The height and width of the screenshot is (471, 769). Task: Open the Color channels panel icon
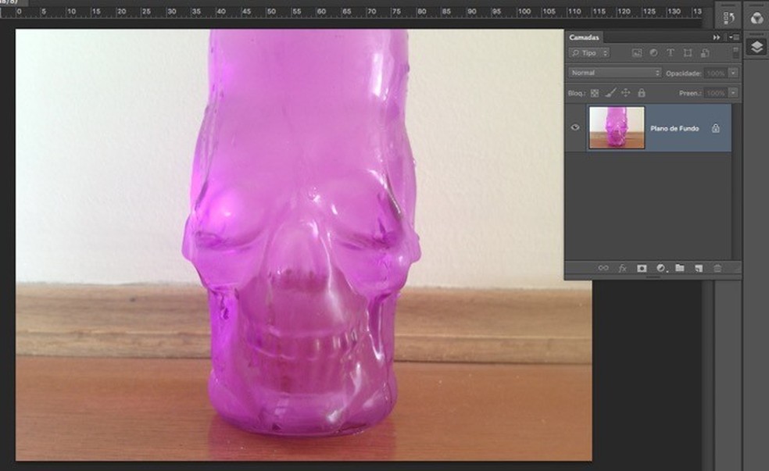click(756, 18)
